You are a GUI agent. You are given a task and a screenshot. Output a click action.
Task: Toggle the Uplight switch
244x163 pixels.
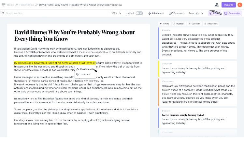(139, 13)
